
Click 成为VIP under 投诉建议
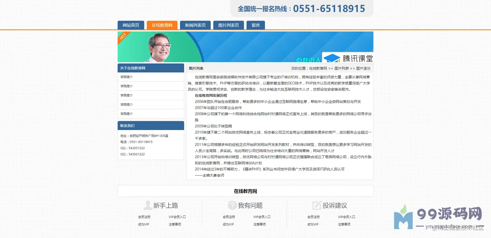tap(313, 224)
